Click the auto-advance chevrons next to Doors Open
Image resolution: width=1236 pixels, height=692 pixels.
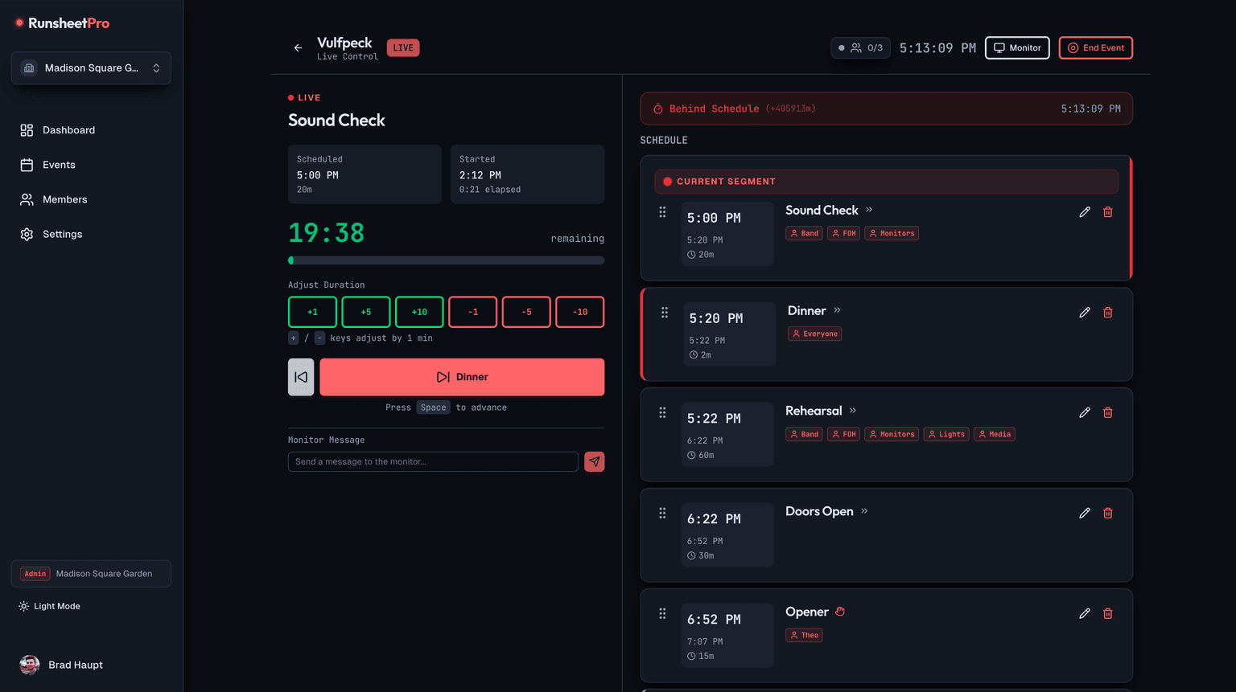point(864,511)
